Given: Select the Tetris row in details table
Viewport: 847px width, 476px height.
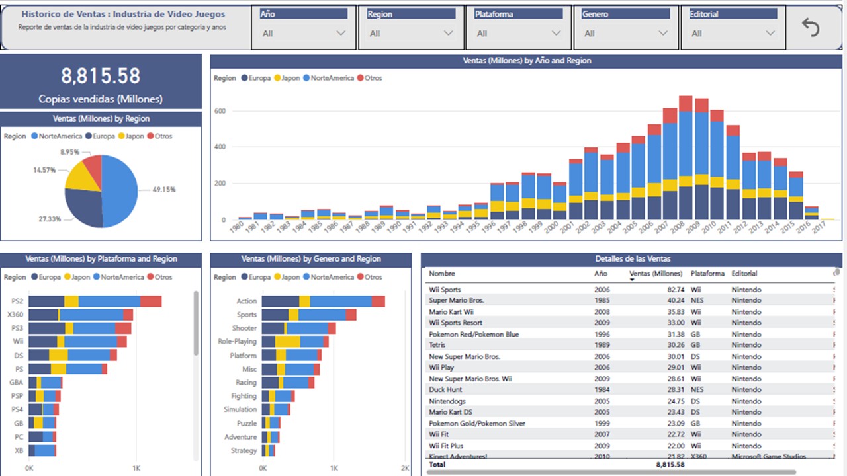Looking at the screenshot, I should (x=437, y=345).
